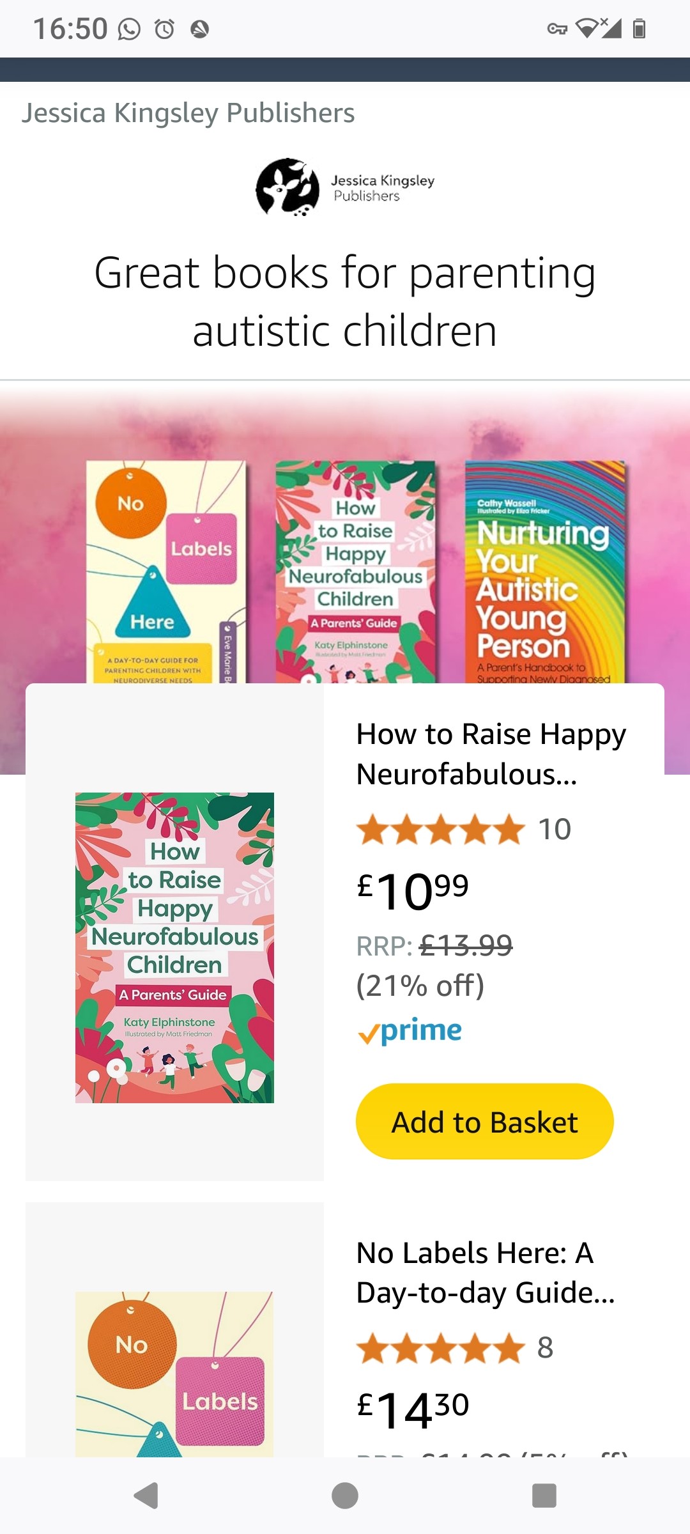Screen dimensions: 690x1534
Task: Tap the battery status icon
Action: (x=639, y=29)
